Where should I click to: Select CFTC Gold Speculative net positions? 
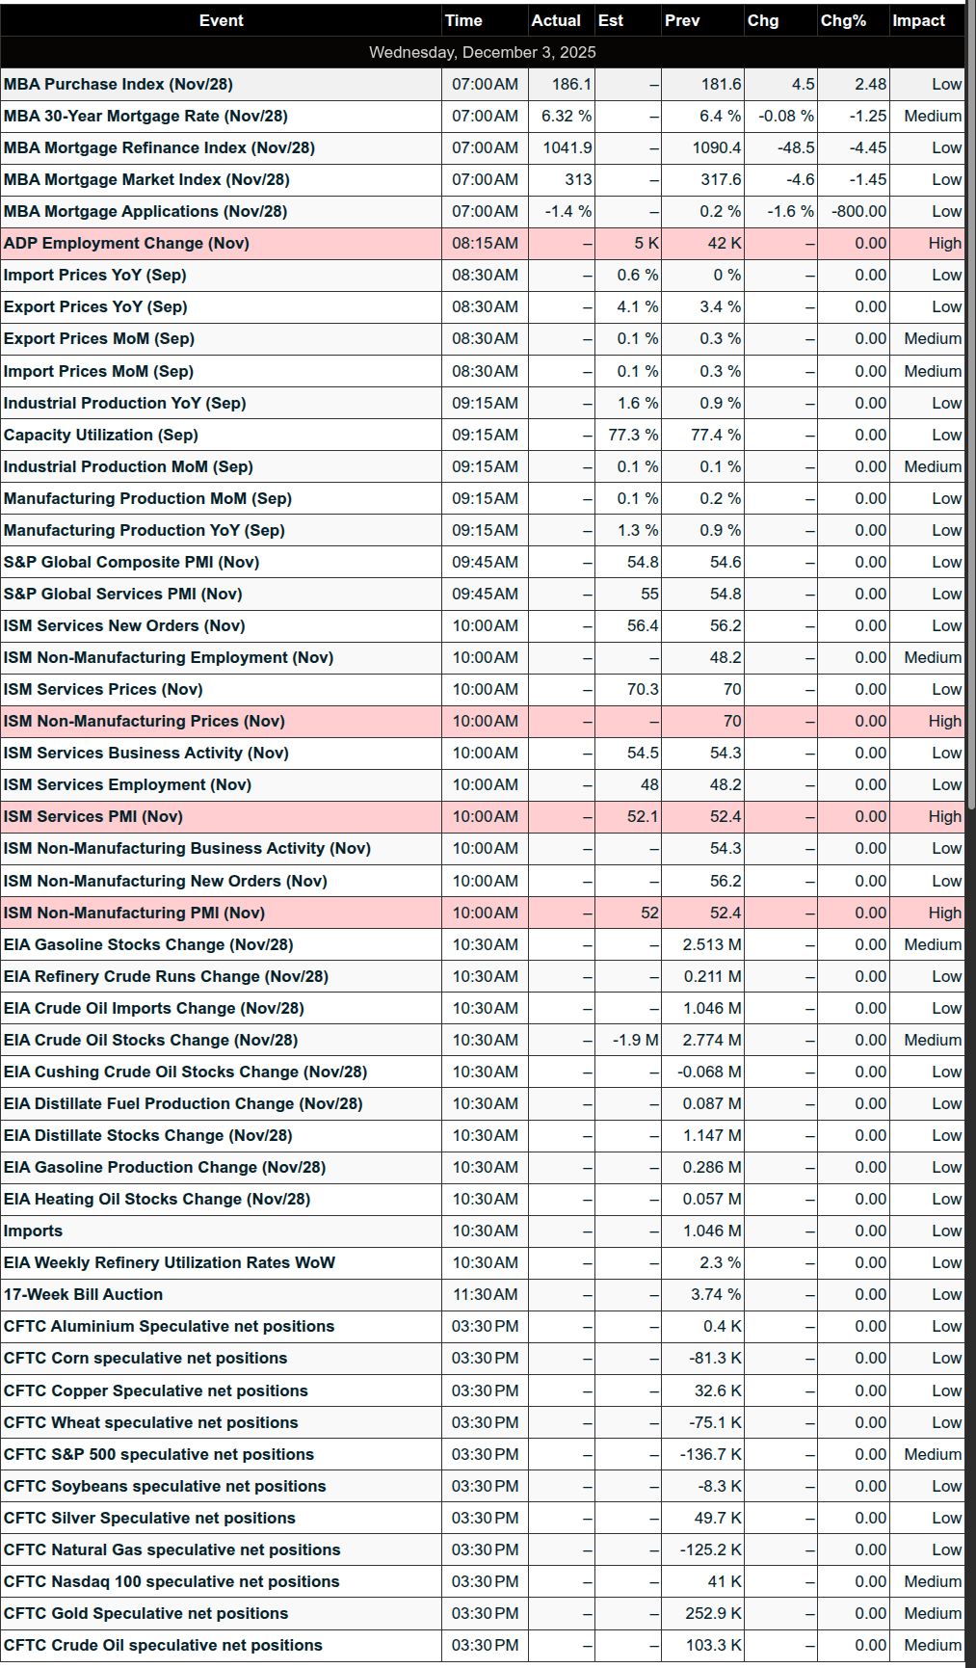145,1614
